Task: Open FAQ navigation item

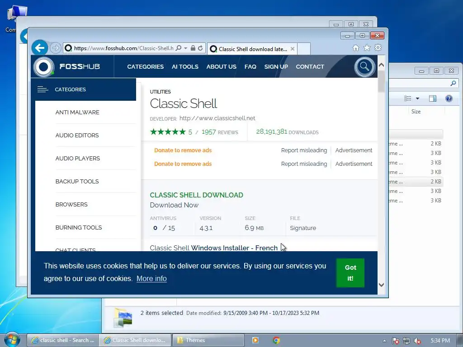Action: pyautogui.click(x=250, y=67)
